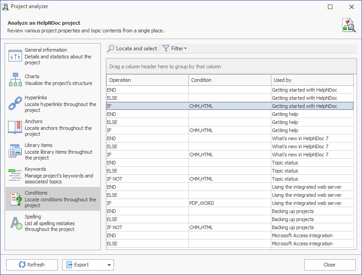Sort by the Operation column header

tap(148, 80)
